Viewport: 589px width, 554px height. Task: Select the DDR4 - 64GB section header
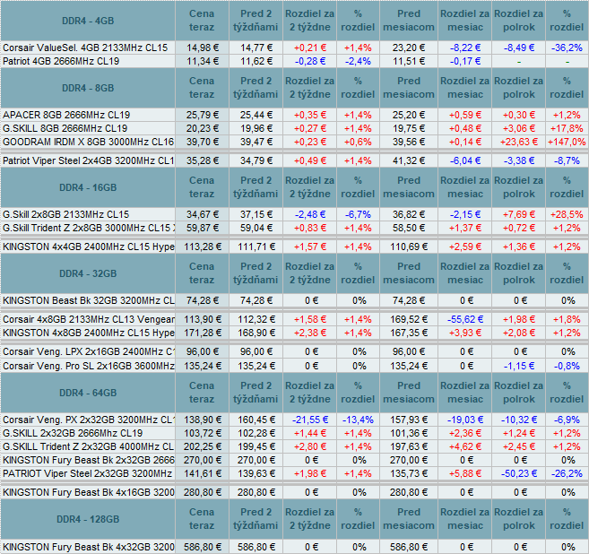tap(88, 393)
